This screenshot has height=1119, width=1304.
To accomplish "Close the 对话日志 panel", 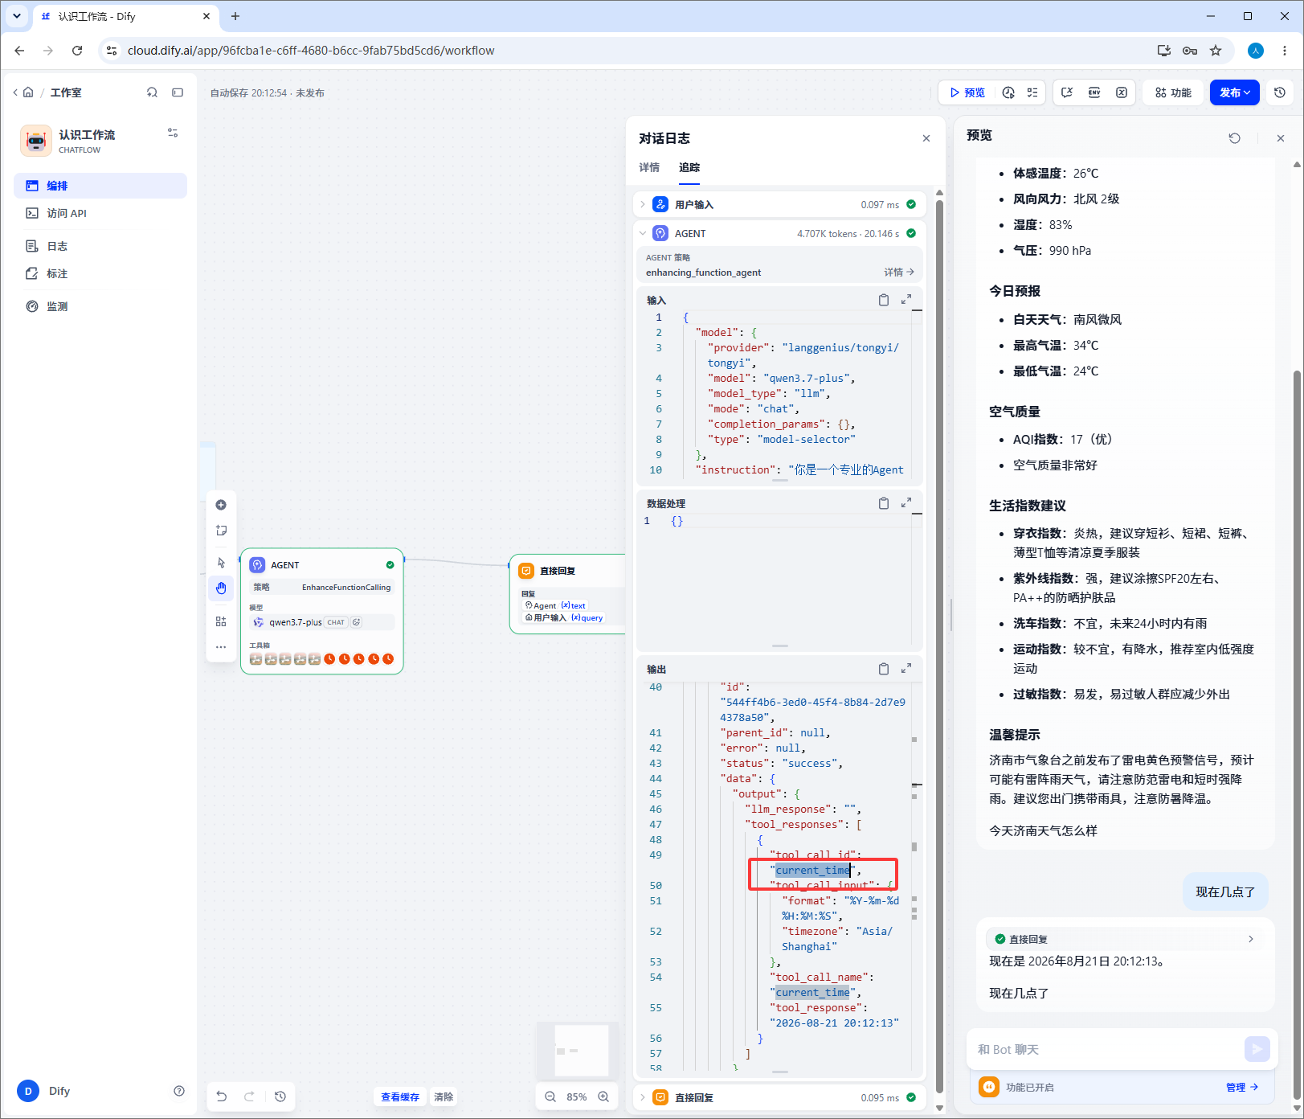I will click(926, 138).
